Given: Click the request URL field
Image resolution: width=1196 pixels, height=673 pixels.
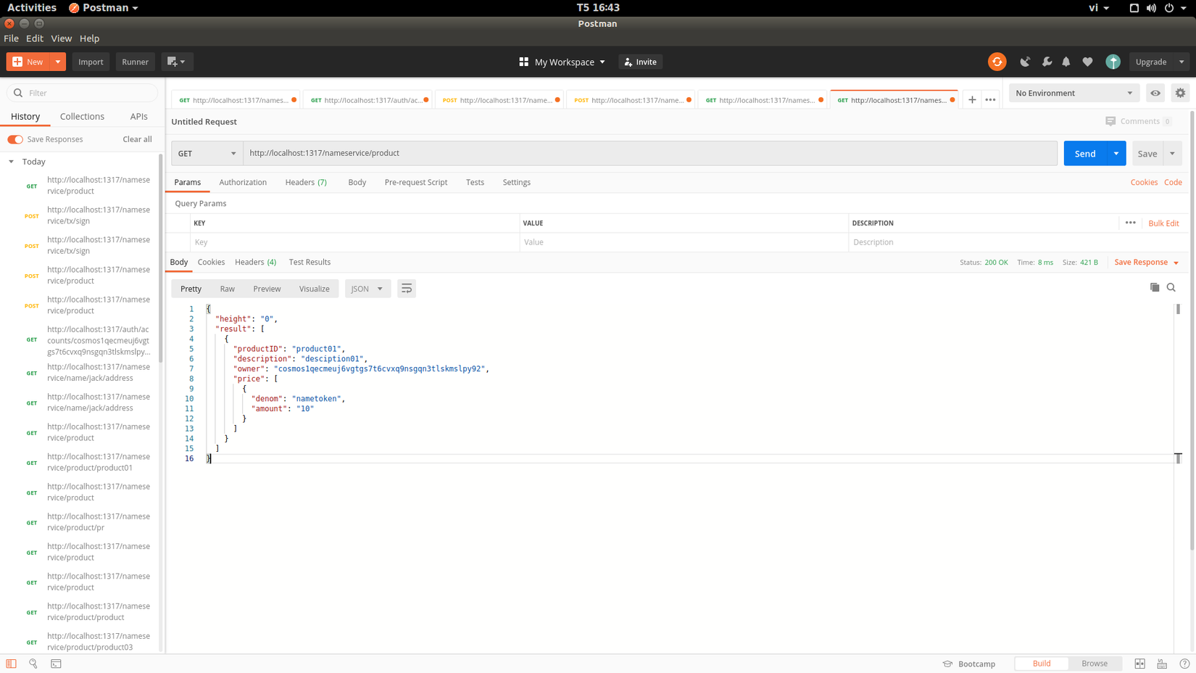Looking at the screenshot, I should (x=650, y=153).
